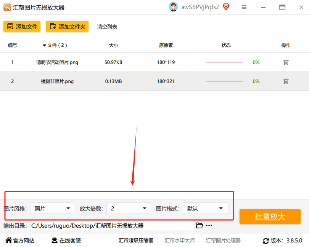
Task: Check for updates via refresh version icon
Action: click(x=266, y=241)
